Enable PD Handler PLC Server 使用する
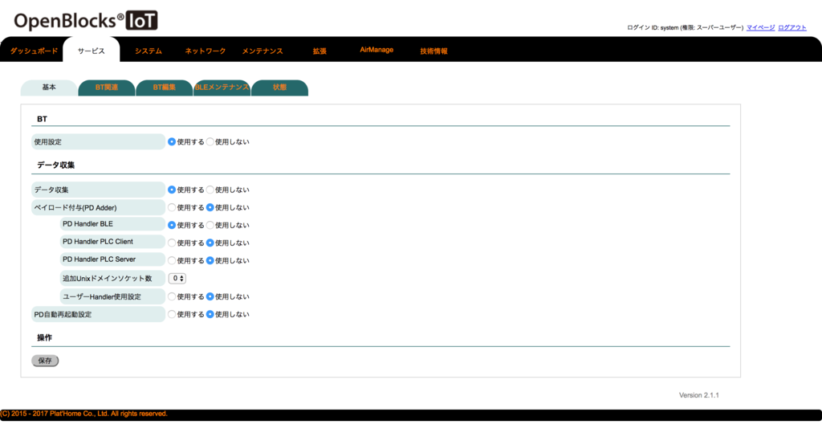This screenshot has height=445, width=822. click(x=172, y=260)
